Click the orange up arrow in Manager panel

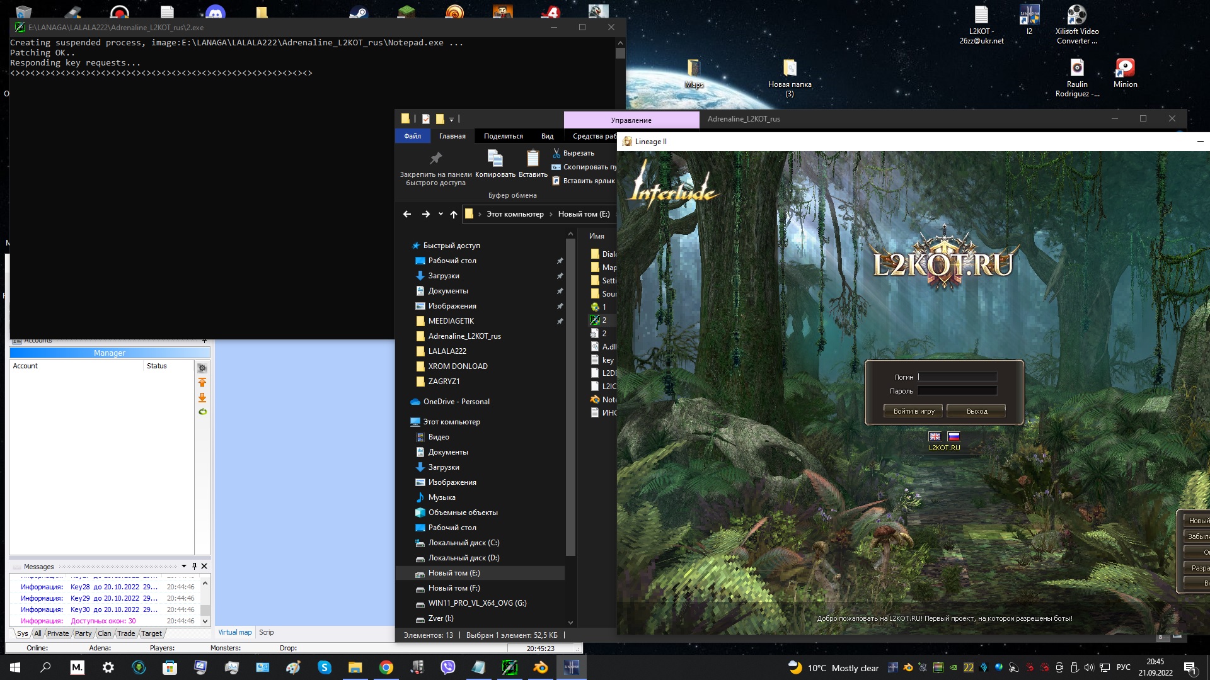pos(202,383)
